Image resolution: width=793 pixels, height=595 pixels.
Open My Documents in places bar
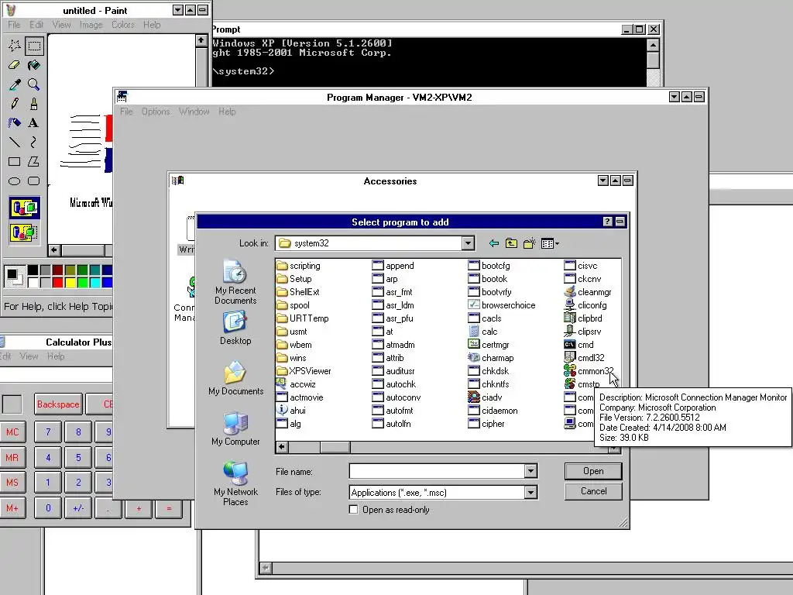pos(235,378)
